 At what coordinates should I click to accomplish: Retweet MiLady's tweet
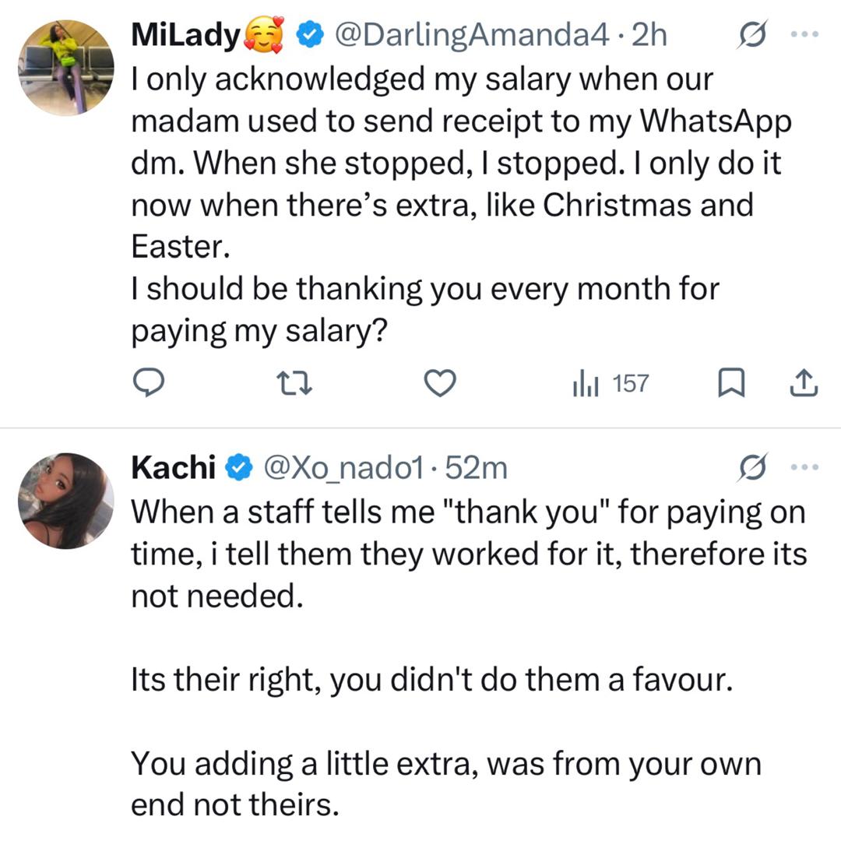click(x=295, y=382)
